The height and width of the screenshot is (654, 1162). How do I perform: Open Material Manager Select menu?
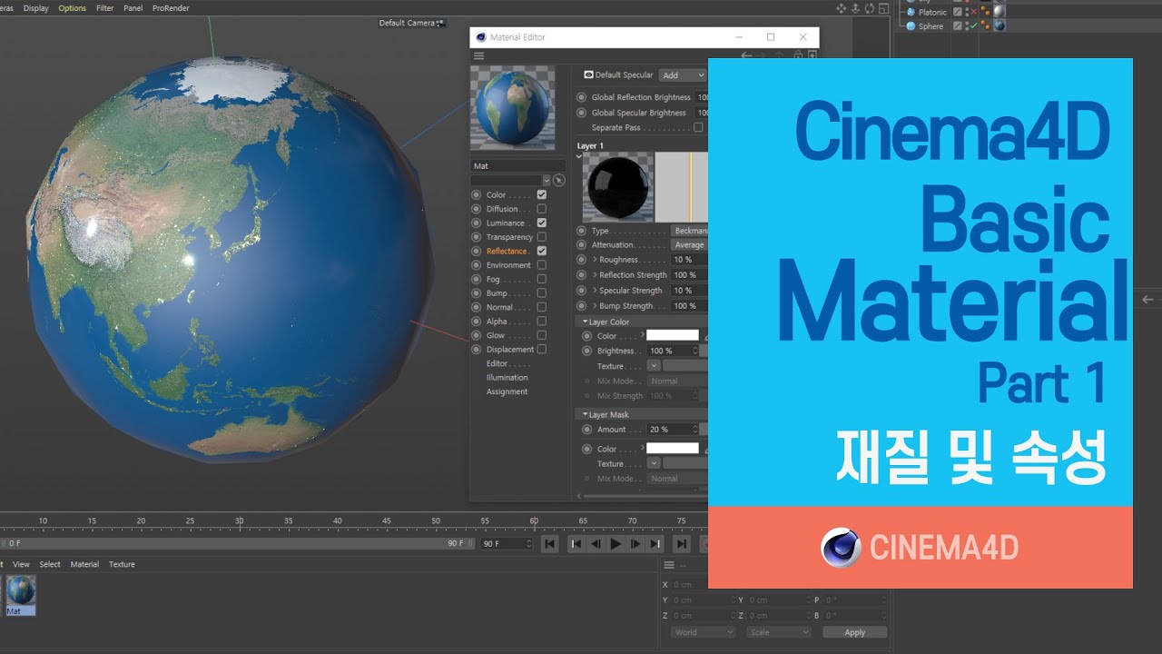(x=50, y=564)
